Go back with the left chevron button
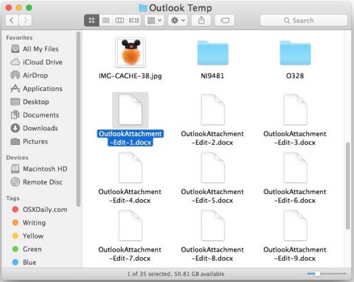 coord(12,20)
